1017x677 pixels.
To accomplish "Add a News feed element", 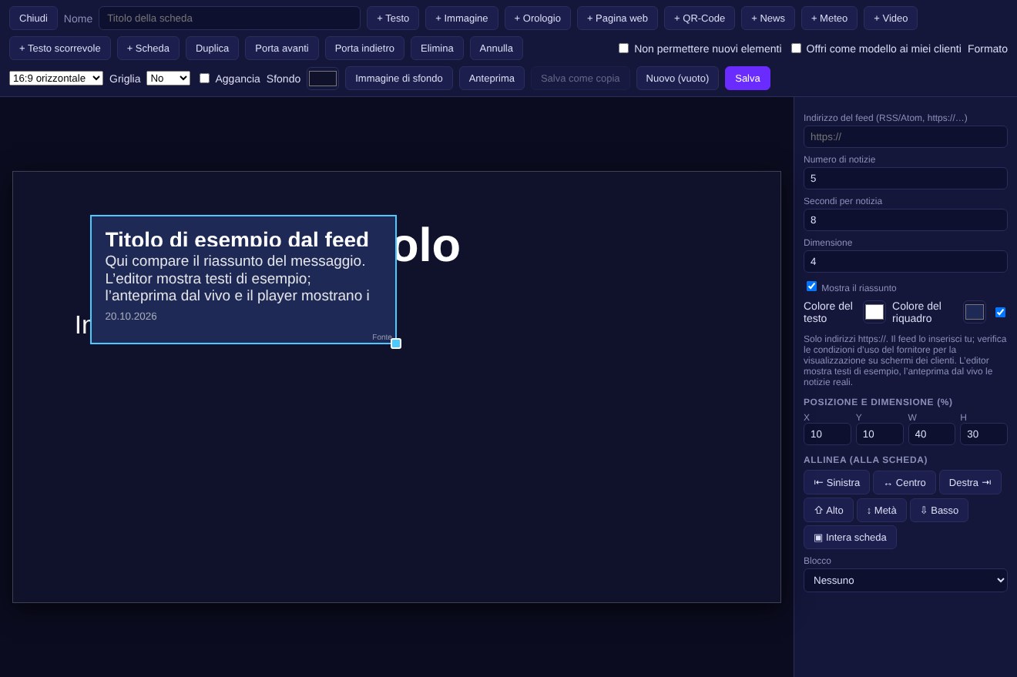I will click(x=768, y=18).
